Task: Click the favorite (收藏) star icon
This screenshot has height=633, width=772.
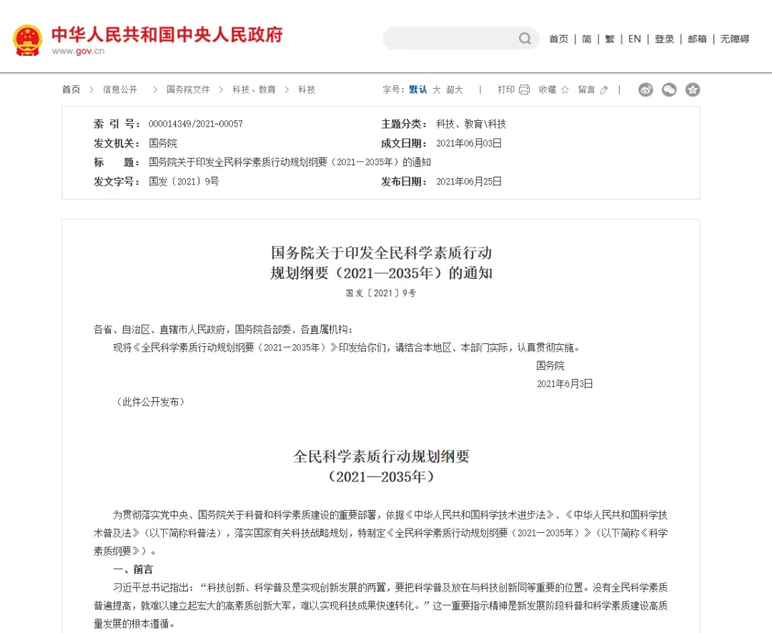Action: click(x=565, y=89)
